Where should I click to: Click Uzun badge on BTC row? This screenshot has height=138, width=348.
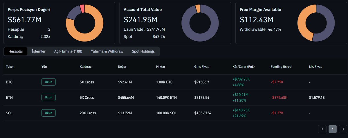[x=48, y=82]
